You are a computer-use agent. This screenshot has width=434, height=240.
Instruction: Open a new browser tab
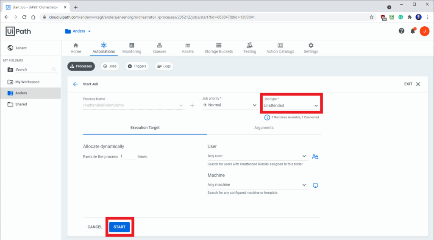pos(76,8)
